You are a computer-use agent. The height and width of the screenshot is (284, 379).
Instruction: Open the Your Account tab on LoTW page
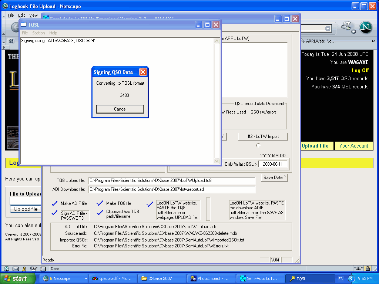pyautogui.click(x=353, y=146)
